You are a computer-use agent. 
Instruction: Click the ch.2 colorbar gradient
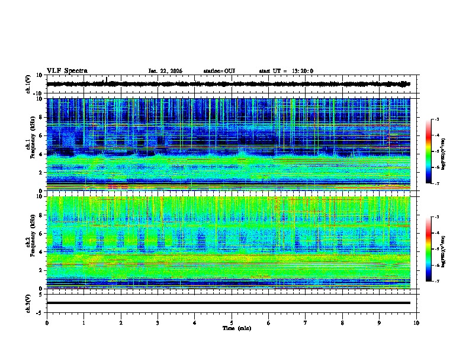(429, 249)
